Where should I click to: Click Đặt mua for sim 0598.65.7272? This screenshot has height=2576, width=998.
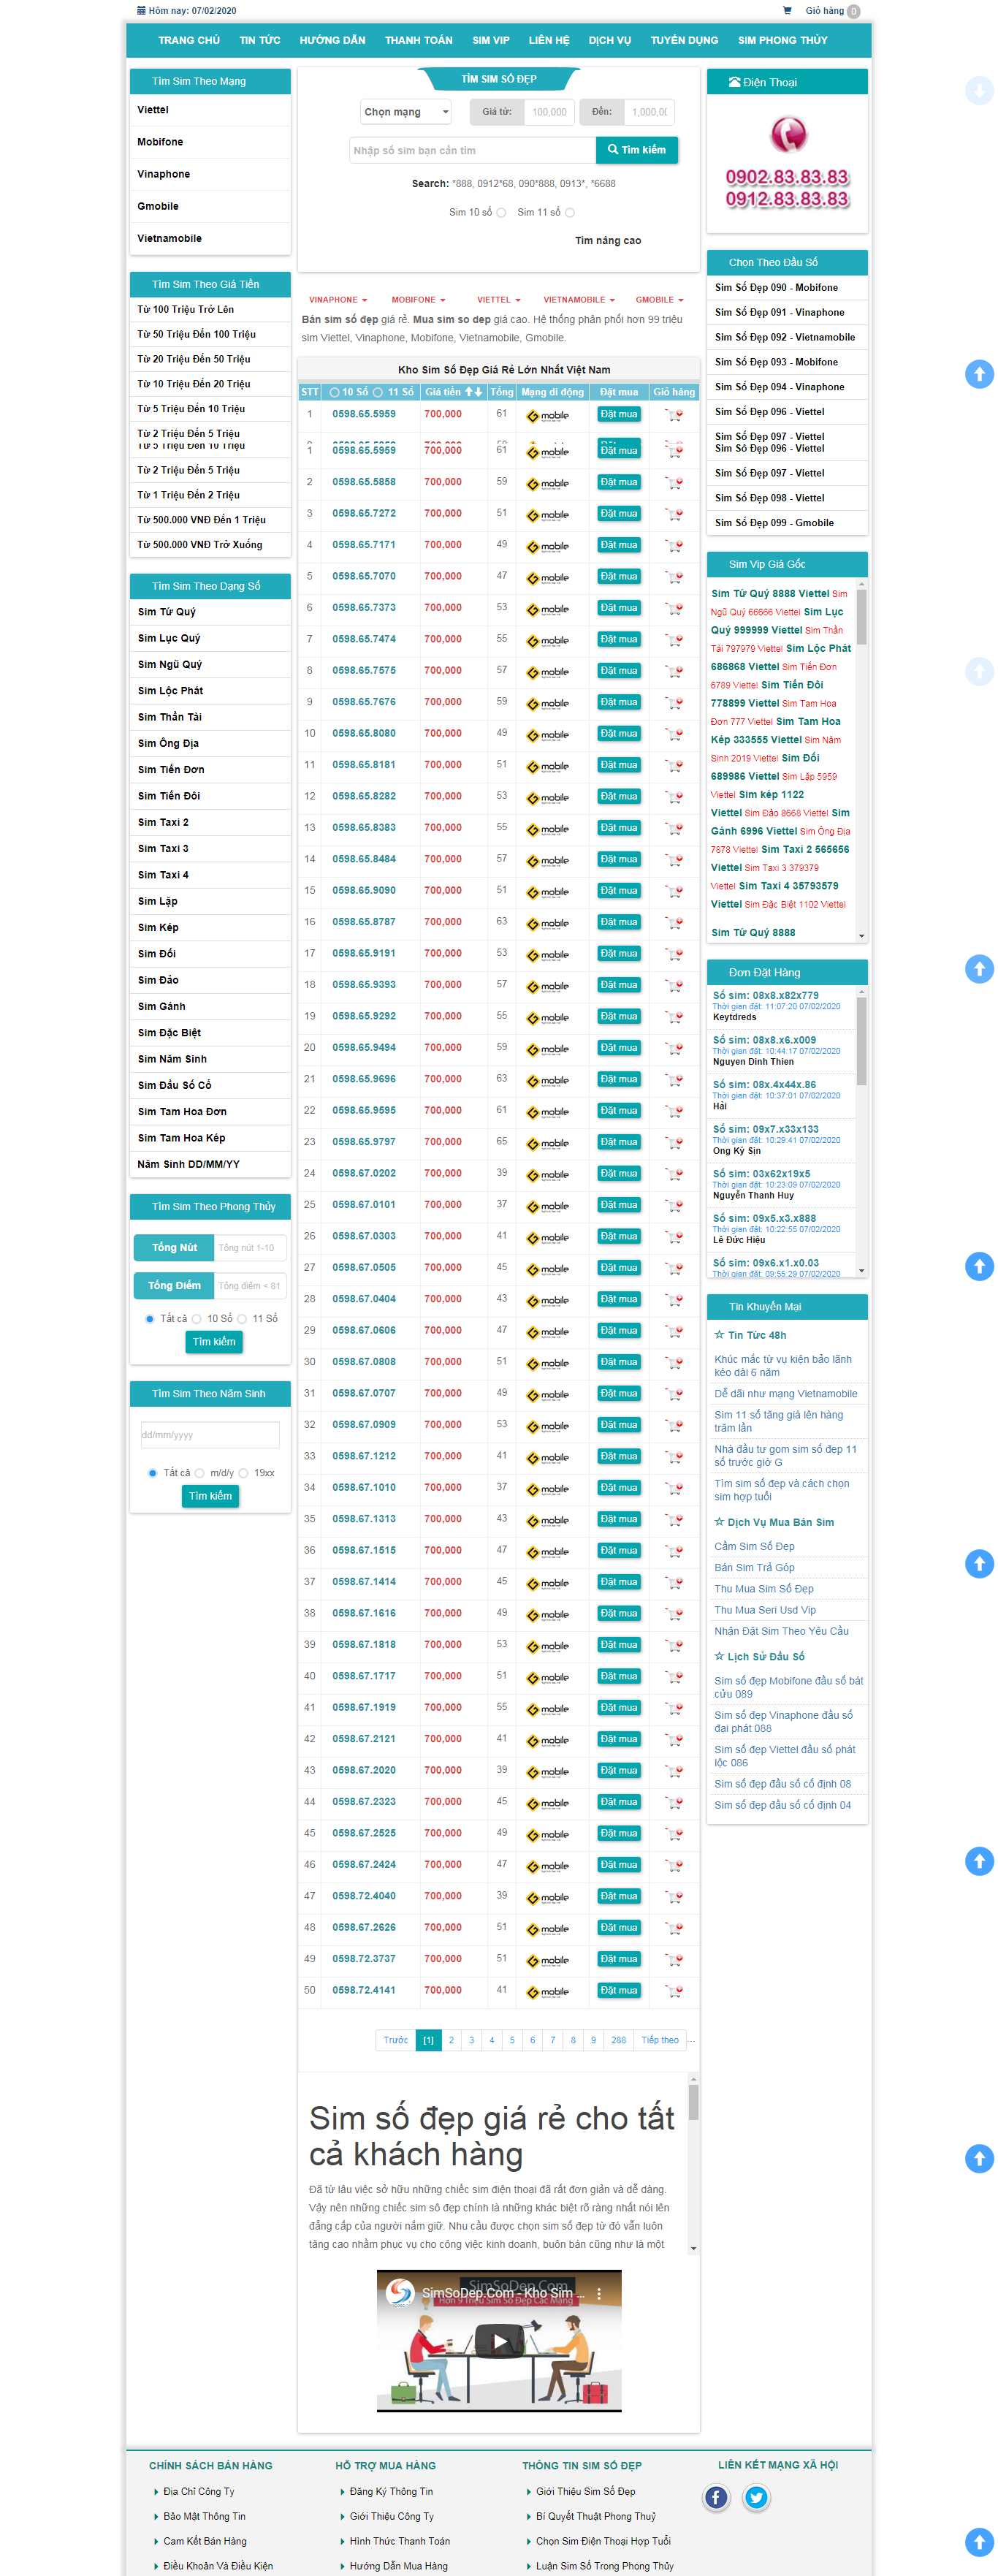618,514
